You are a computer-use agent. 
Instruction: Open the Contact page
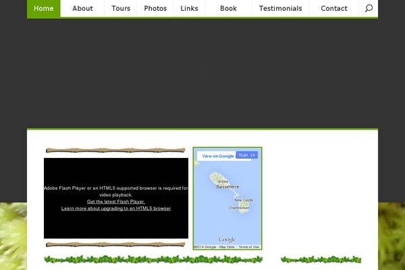coord(334,9)
